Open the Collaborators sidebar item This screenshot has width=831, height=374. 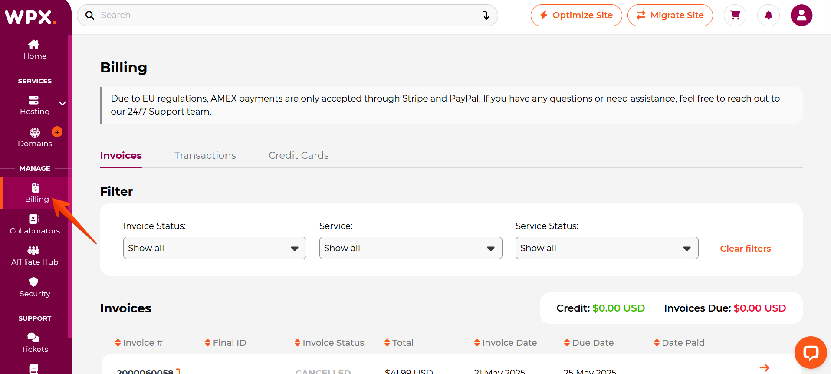(35, 224)
